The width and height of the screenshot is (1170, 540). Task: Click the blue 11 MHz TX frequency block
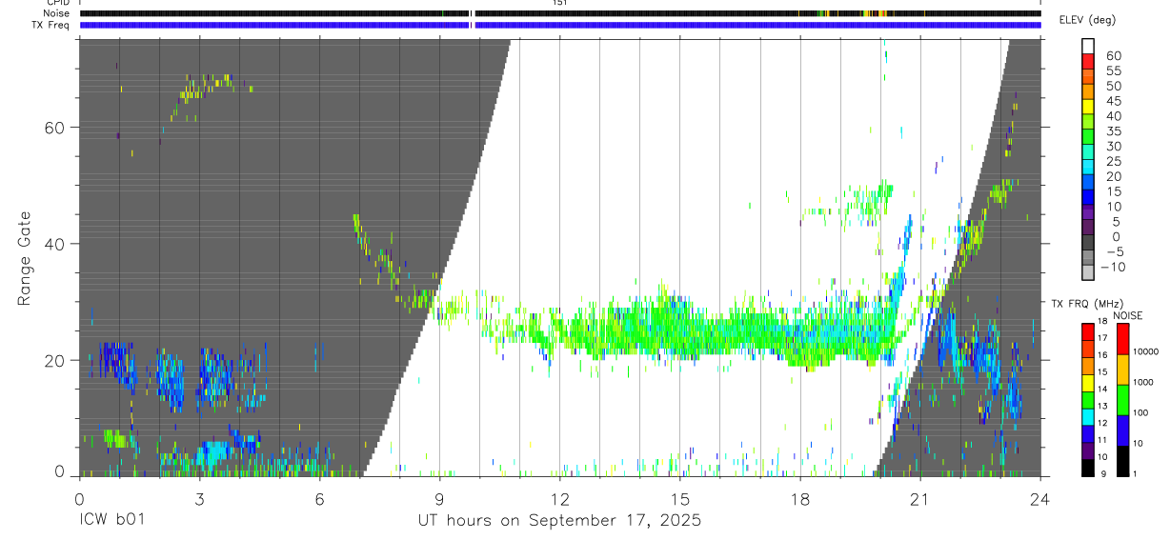coord(1088,434)
